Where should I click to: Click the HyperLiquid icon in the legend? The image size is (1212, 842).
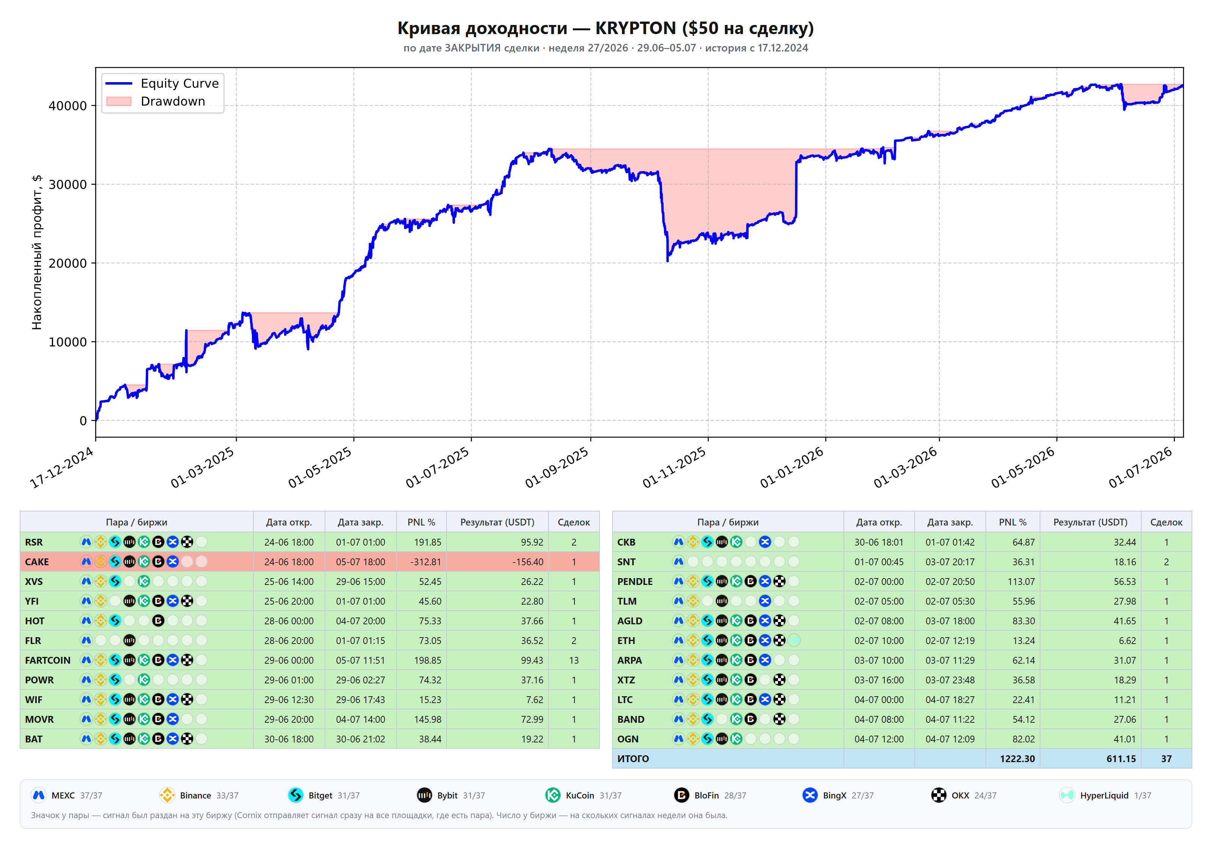point(1067,795)
